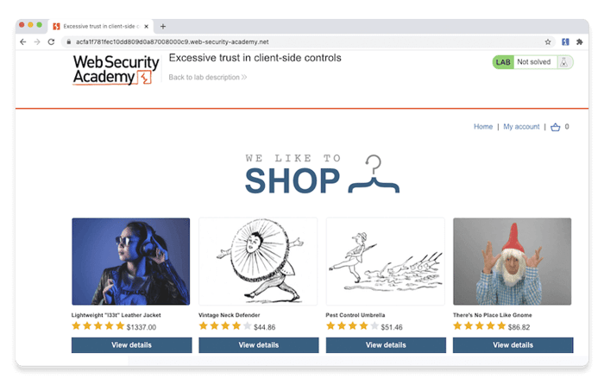The width and height of the screenshot is (604, 391).
Task: Open the extensions puzzle icon
Action: click(579, 42)
